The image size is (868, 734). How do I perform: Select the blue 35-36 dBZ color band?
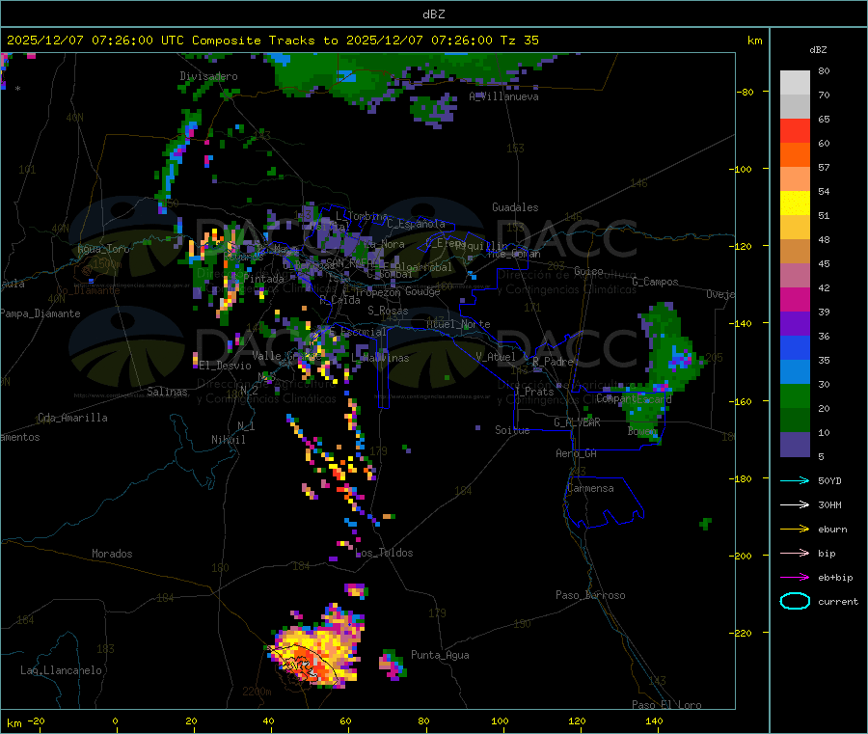pyautogui.click(x=795, y=348)
